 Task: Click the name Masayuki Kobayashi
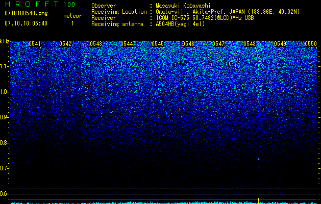point(183,6)
